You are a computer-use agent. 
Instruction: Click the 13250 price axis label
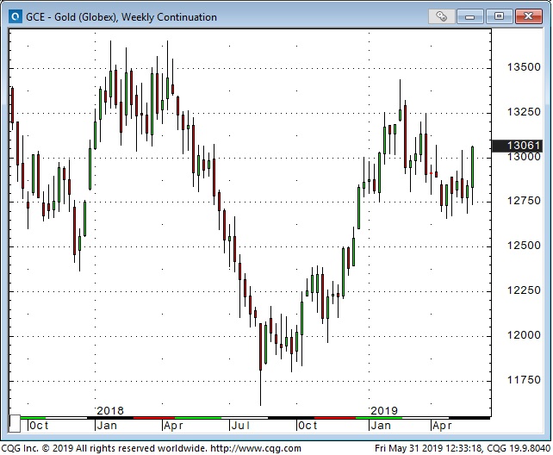(x=524, y=112)
